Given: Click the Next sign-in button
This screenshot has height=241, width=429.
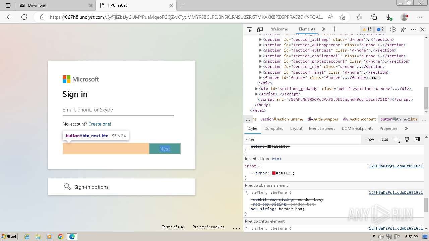Looking at the screenshot, I should [x=165, y=149].
